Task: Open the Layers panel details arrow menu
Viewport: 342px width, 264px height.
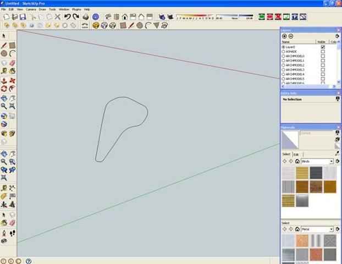Action: click(x=337, y=36)
